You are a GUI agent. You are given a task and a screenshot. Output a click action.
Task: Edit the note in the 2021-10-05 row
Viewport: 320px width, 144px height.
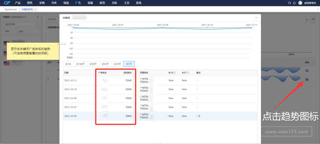(199, 116)
